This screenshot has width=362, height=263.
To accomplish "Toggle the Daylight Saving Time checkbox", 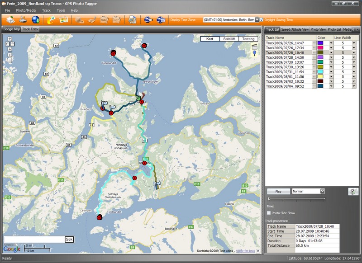I will [x=262, y=20].
